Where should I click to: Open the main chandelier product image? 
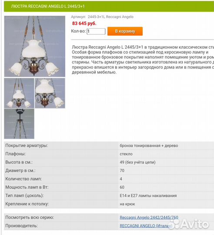click(35, 46)
